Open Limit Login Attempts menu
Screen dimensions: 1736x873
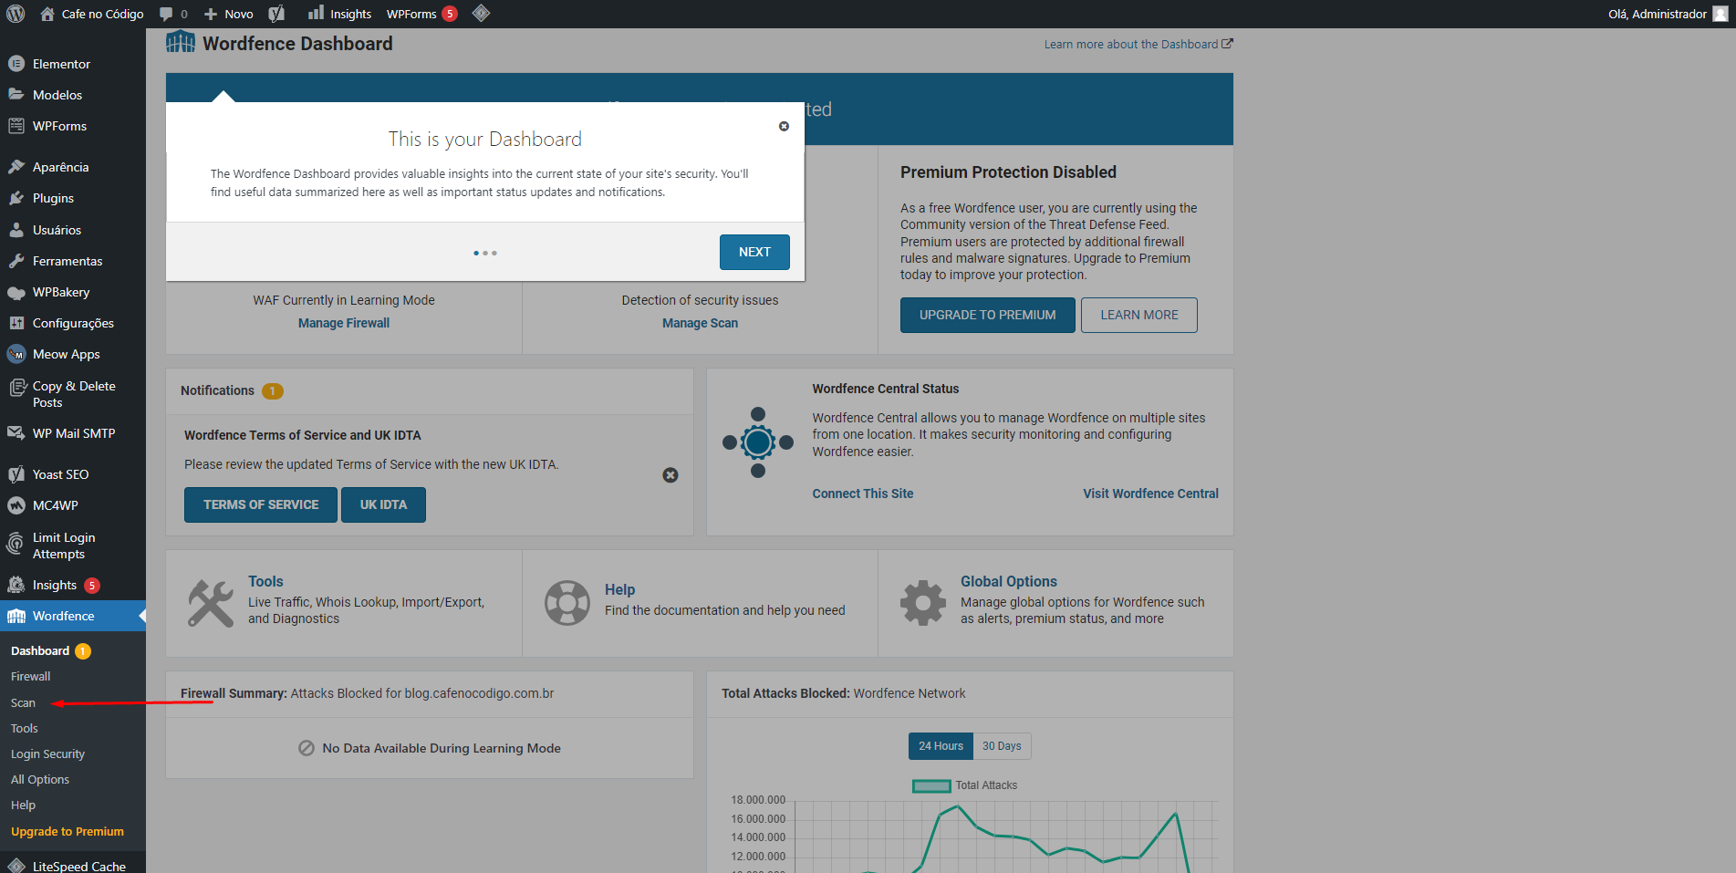click(x=73, y=546)
